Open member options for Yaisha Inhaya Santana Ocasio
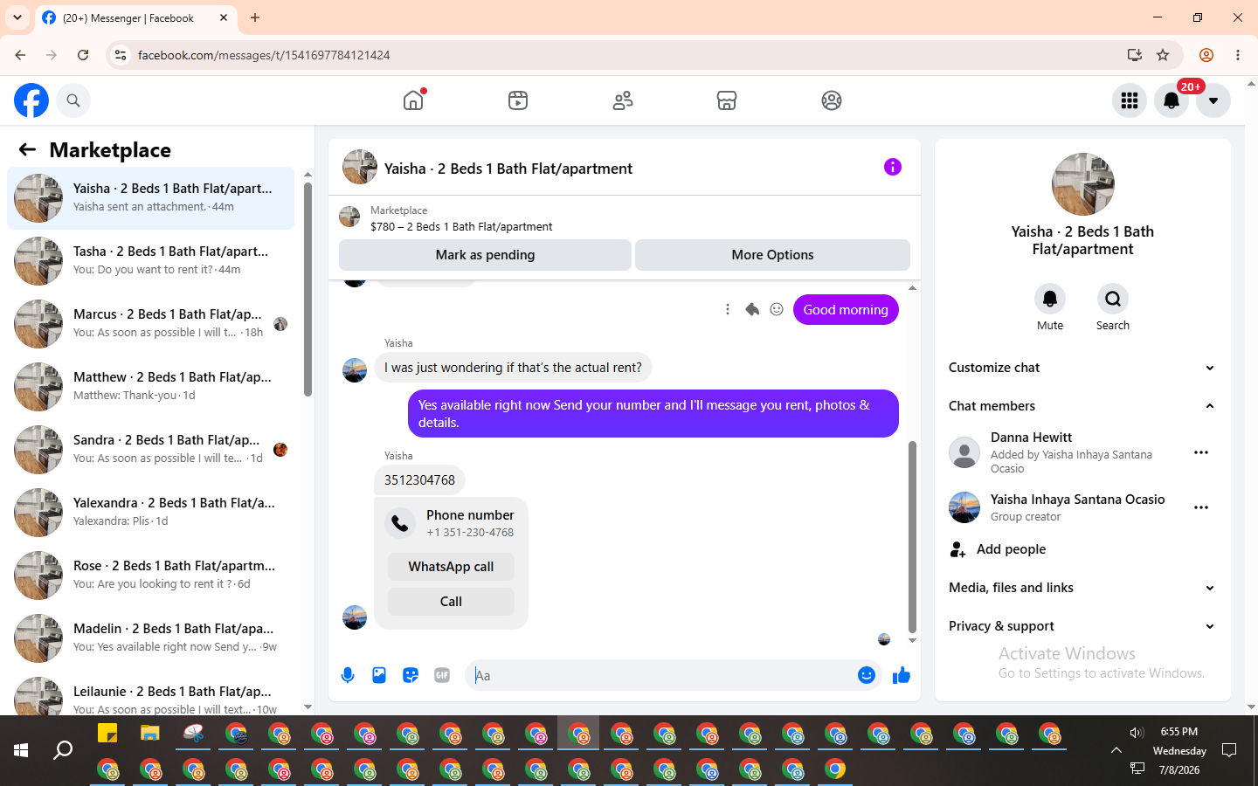Image resolution: width=1258 pixels, height=786 pixels. pyautogui.click(x=1201, y=507)
